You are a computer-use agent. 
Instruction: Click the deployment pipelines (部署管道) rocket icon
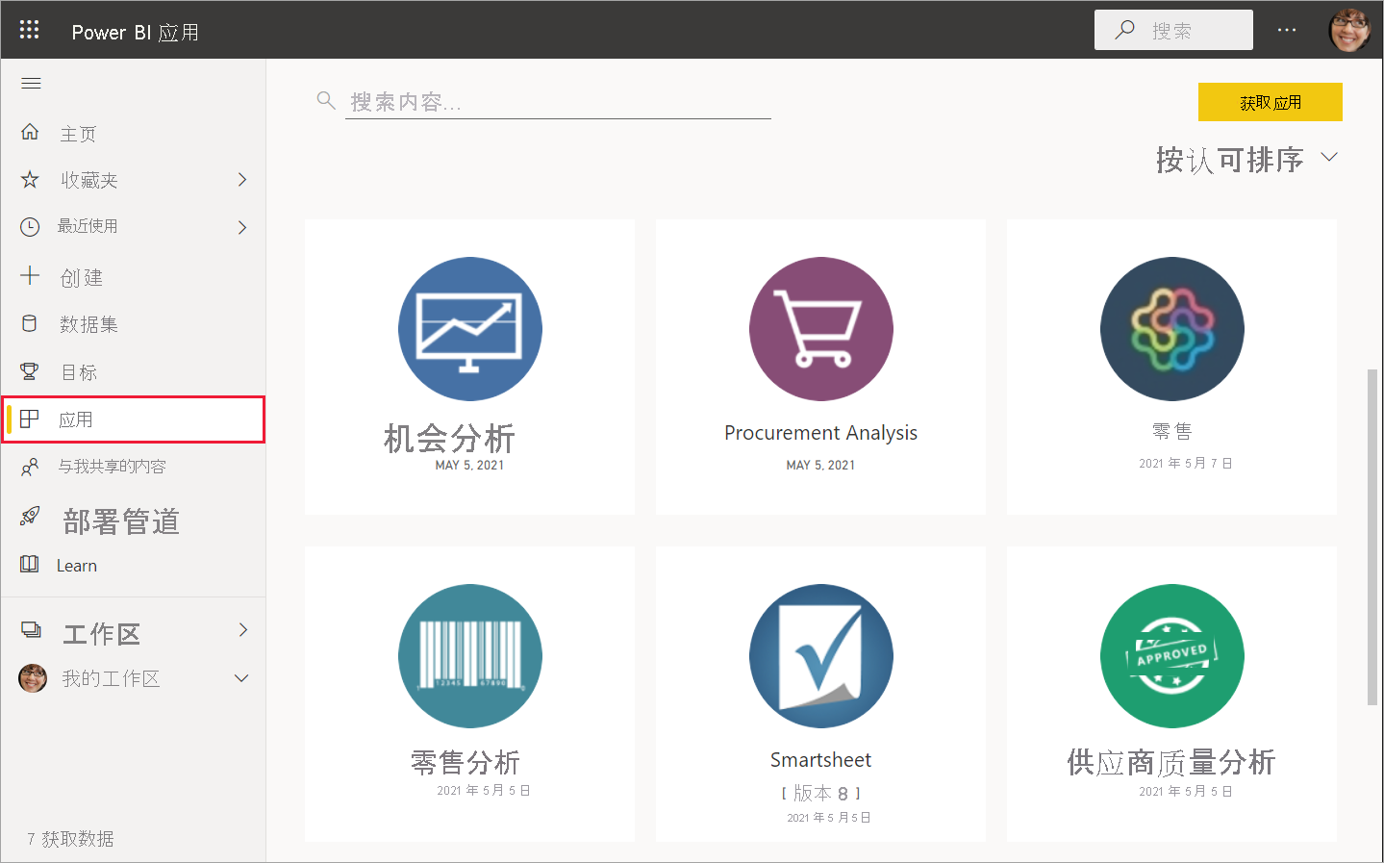[x=30, y=516]
